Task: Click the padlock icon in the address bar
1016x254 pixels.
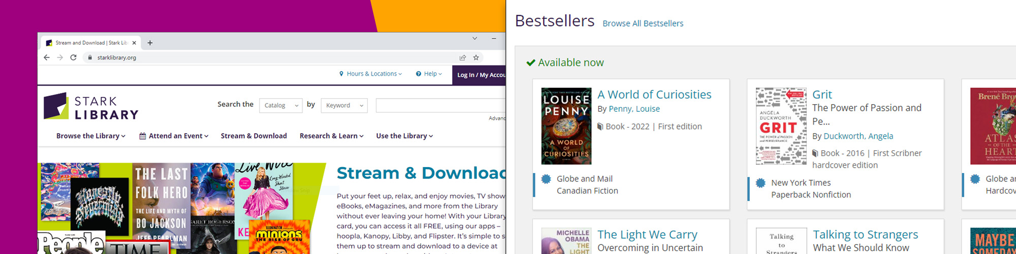Action: coord(90,57)
